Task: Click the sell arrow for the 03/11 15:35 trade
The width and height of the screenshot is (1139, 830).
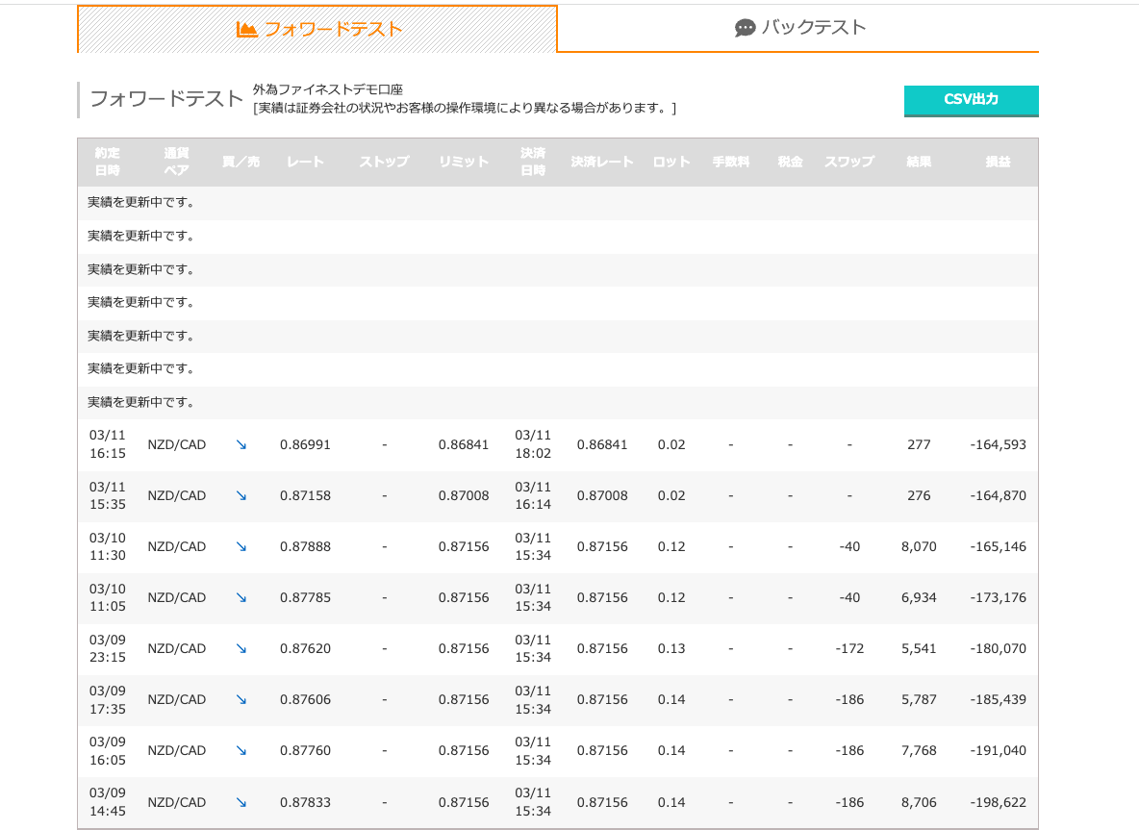Action: tap(241, 496)
